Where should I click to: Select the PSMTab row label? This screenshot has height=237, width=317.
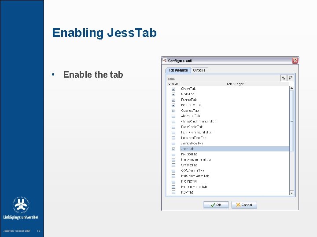coord(187,192)
